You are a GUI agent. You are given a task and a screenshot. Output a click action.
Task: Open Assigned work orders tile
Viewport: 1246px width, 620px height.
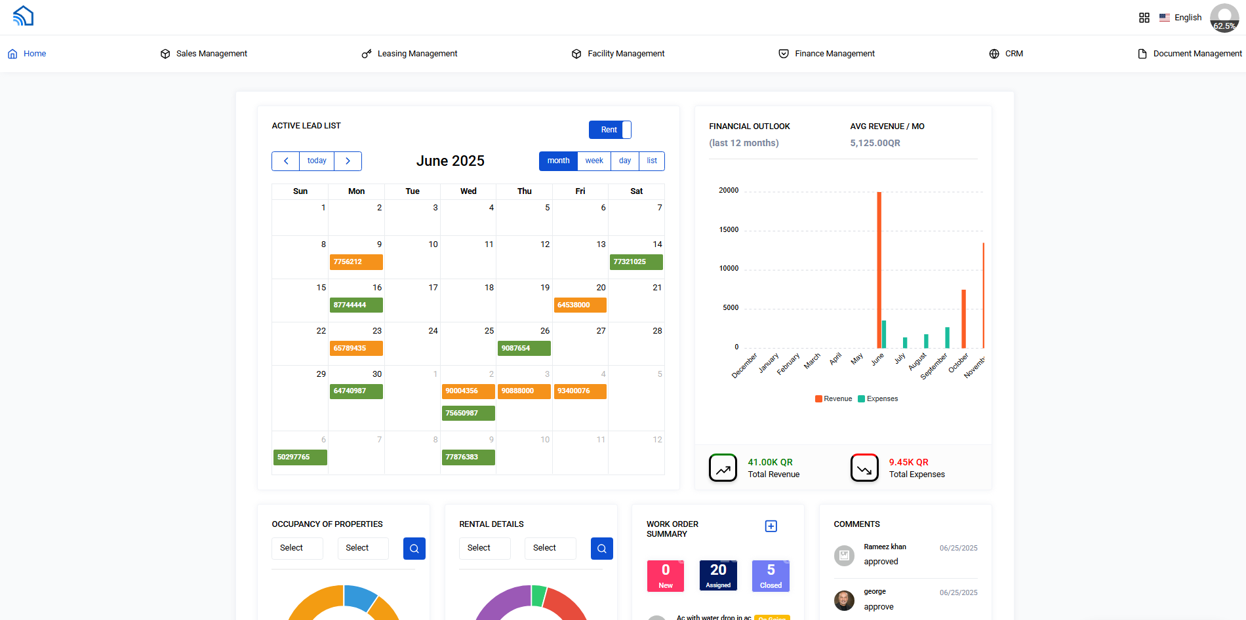pyautogui.click(x=718, y=576)
